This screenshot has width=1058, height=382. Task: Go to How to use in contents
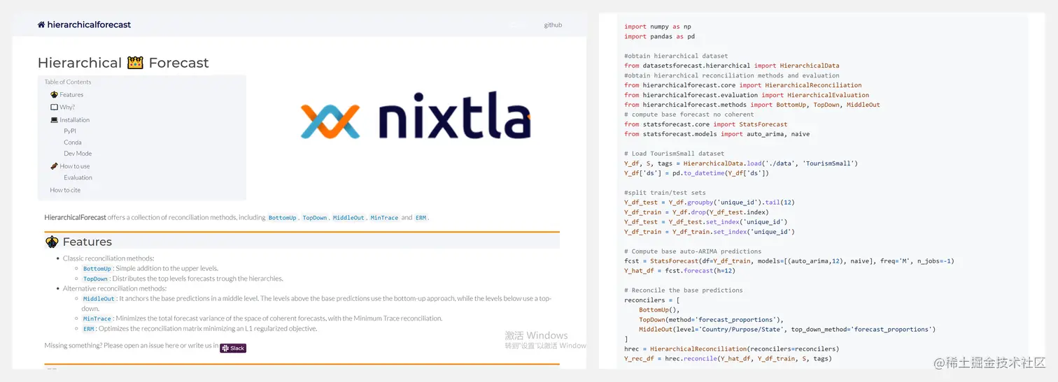(x=75, y=166)
